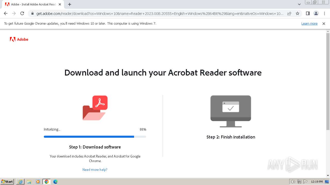Select the Adobe Install Acrobat Reader tab
This screenshot has height=185, width=330.
33,4
